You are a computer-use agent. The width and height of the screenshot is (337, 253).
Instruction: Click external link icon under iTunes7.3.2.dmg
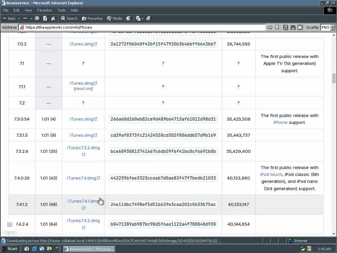click(83, 155)
